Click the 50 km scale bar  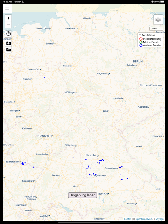(156, 28)
